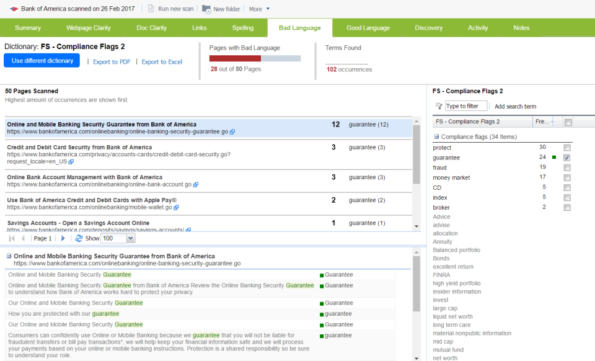Open the More dropdown menu

[259, 9]
